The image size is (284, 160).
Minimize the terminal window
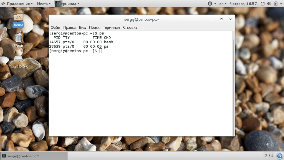[213, 19]
